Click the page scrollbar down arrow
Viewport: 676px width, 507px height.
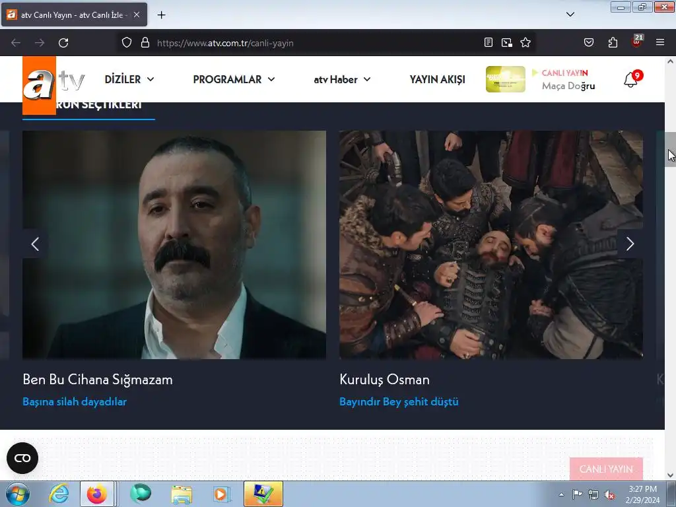pyautogui.click(x=670, y=475)
